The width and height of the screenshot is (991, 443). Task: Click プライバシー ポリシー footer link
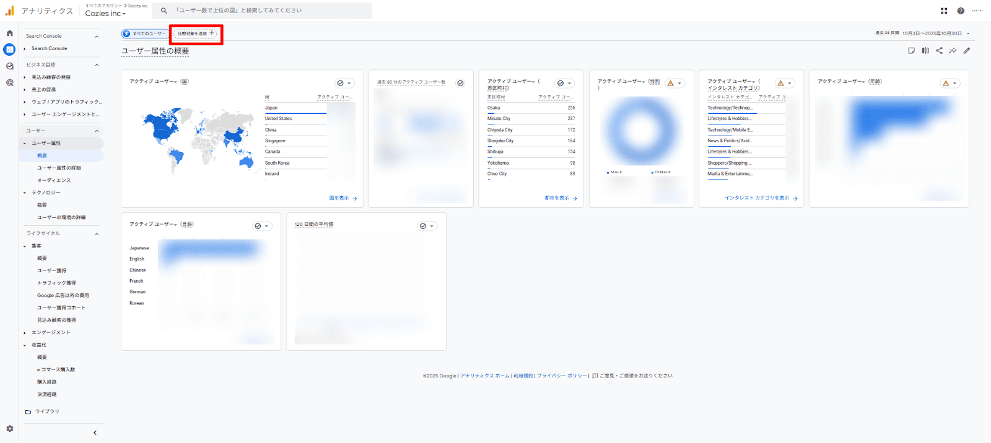click(562, 376)
